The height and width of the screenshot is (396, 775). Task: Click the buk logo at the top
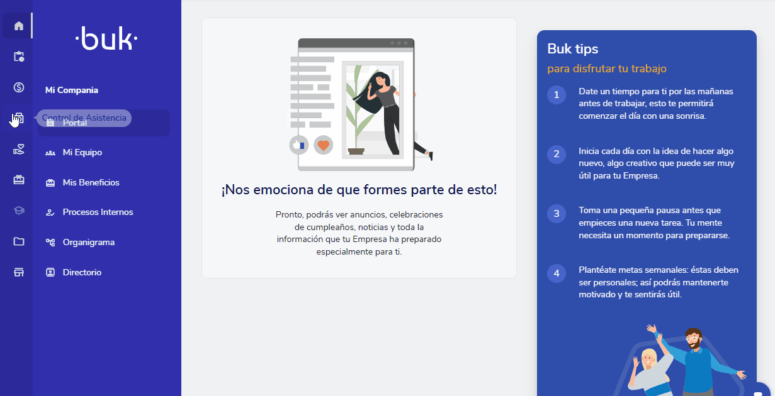(106, 39)
